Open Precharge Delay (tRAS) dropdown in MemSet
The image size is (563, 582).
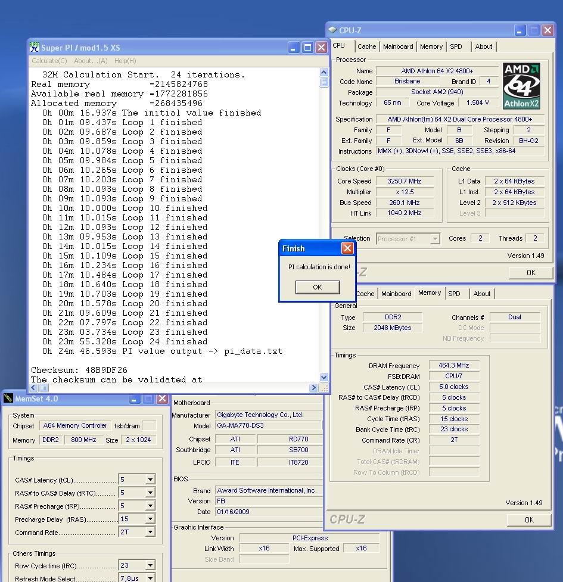(x=150, y=519)
